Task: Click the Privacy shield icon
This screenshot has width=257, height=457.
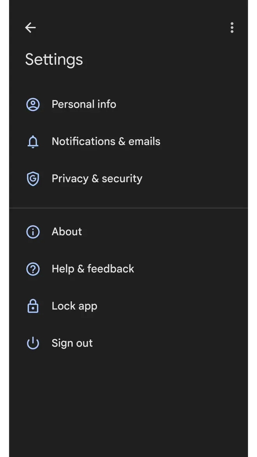Action: pos(33,179)
